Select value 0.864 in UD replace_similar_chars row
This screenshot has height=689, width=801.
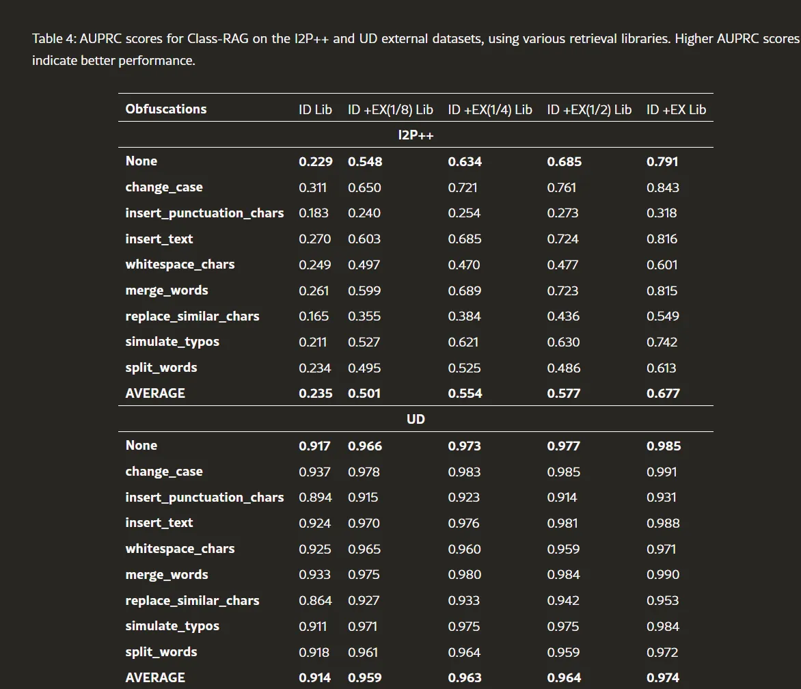(315, 601)
